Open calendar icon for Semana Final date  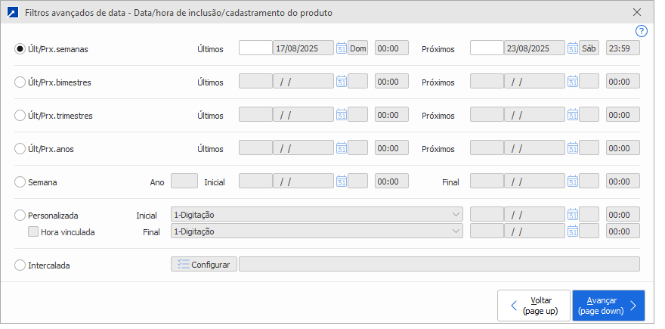(x=572, y=182)
